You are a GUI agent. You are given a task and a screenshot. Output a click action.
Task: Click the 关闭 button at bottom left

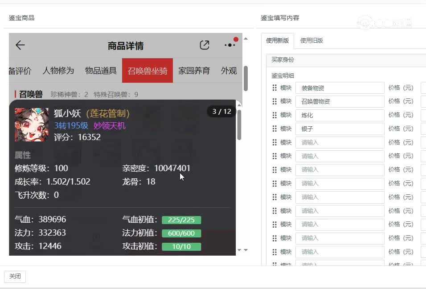15,276
